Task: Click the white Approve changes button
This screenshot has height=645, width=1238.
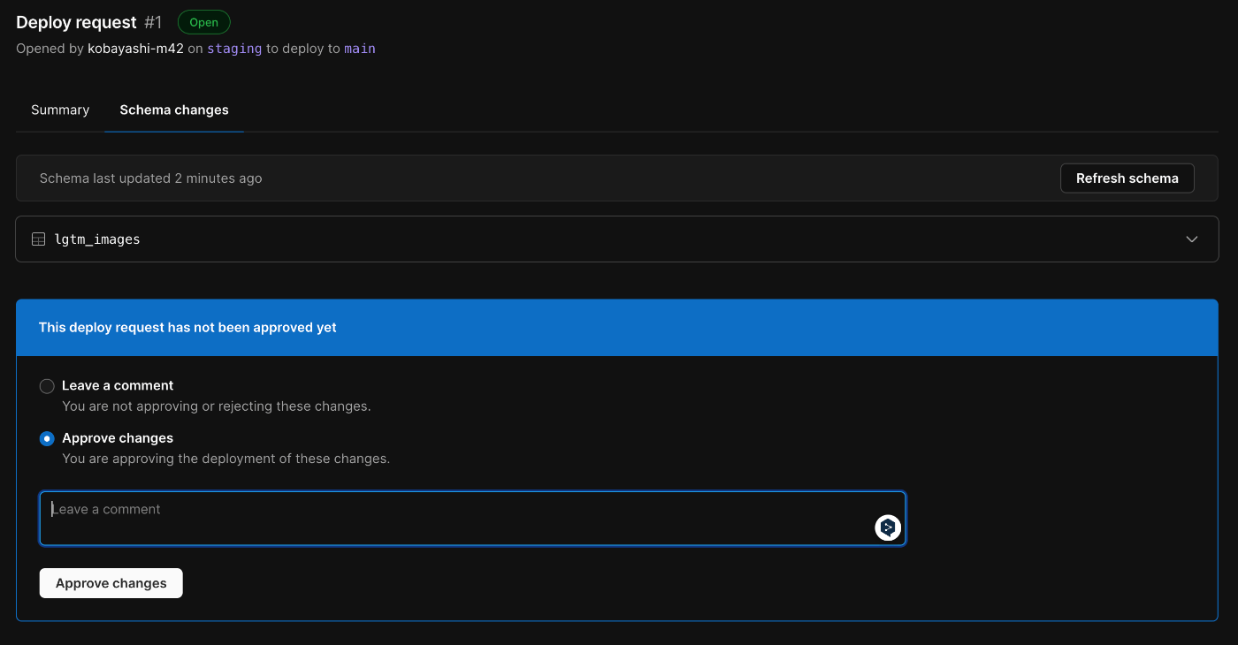Action: tap(111, 583)
